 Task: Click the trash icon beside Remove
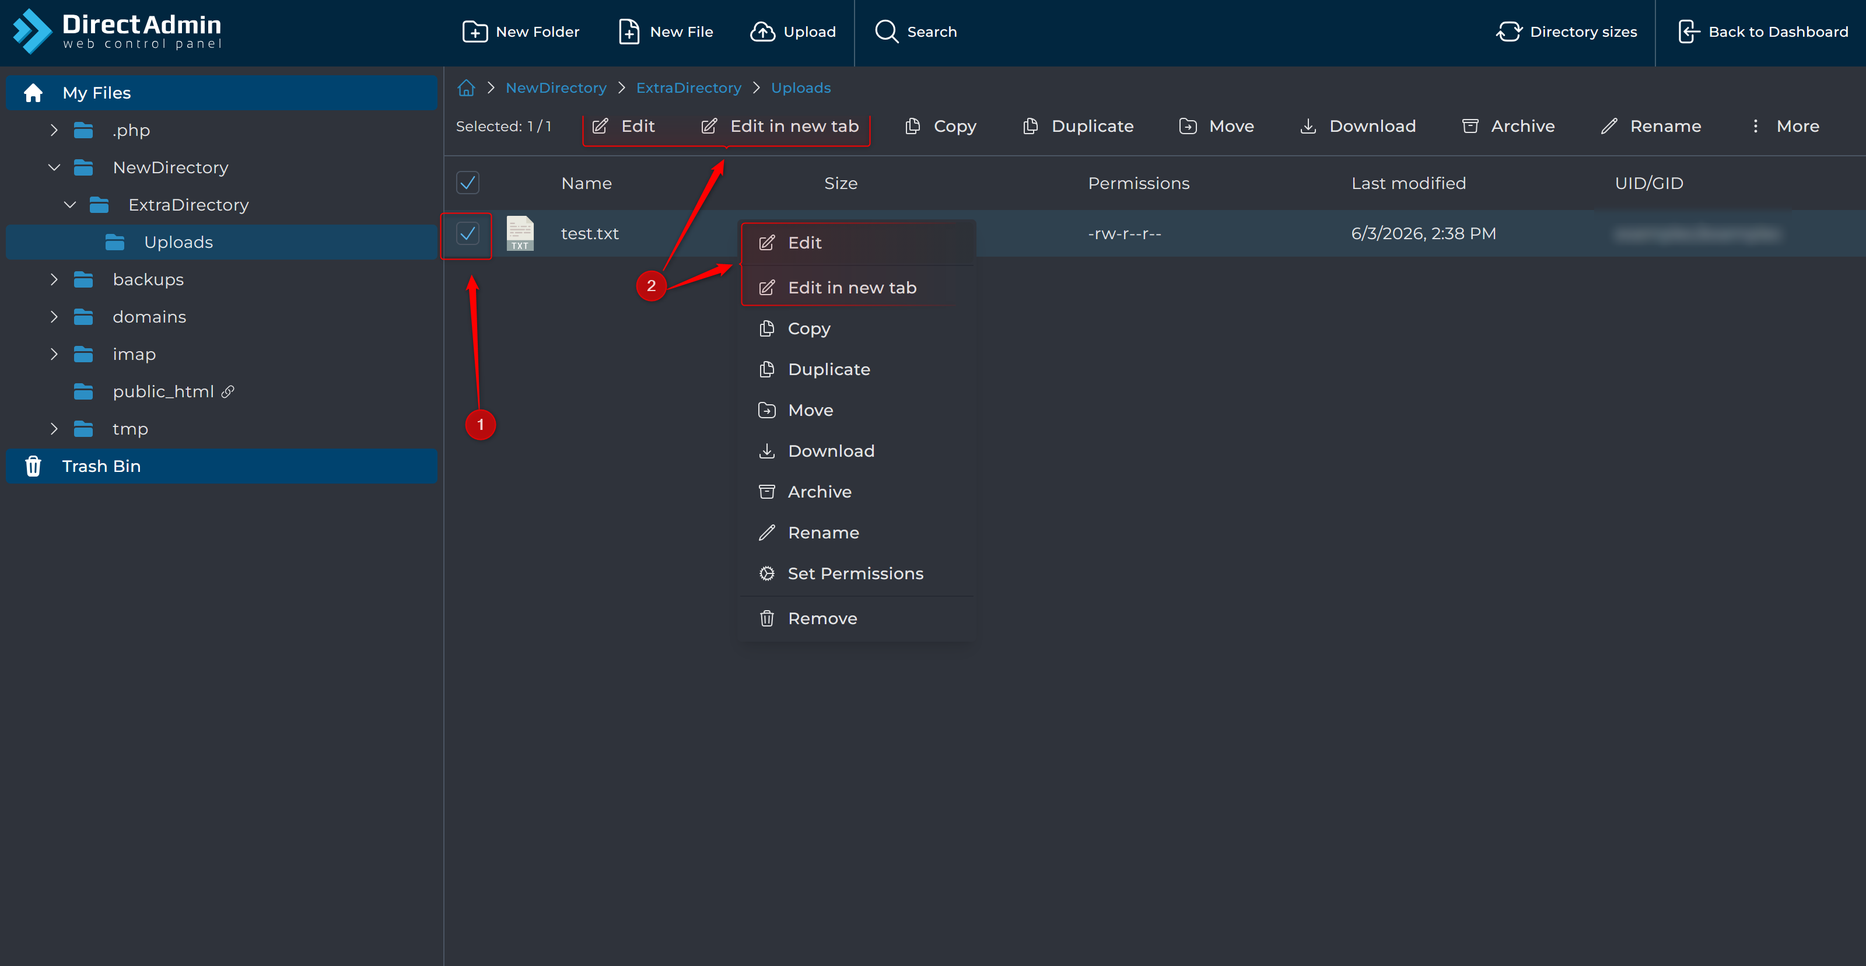click(x=766, y=618)
